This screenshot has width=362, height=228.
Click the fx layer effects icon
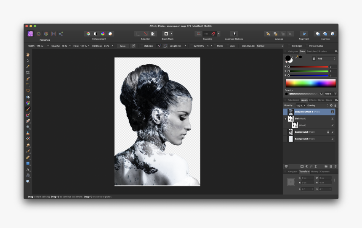click(311, 166)
